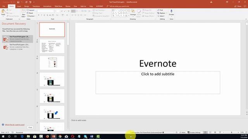Insert a New Slide using its icon
248x139 pixels.
point(23,12)
